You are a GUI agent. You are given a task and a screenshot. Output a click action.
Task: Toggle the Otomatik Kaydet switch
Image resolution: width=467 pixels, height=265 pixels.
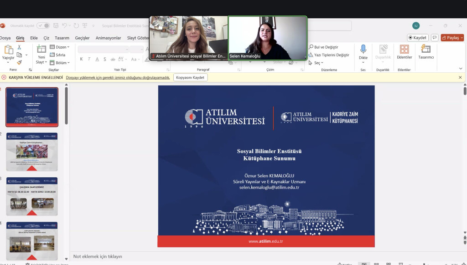click(x=43, y=26)
